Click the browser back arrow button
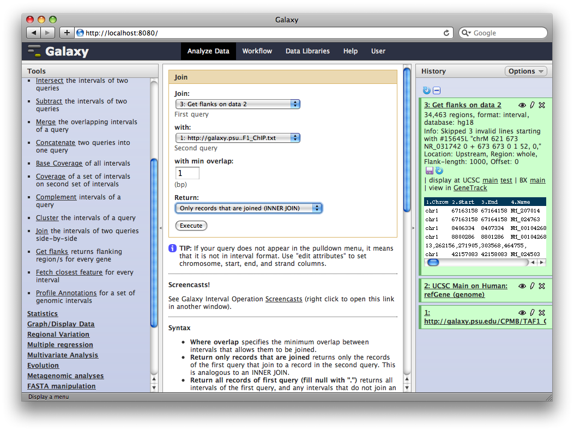 33,33
